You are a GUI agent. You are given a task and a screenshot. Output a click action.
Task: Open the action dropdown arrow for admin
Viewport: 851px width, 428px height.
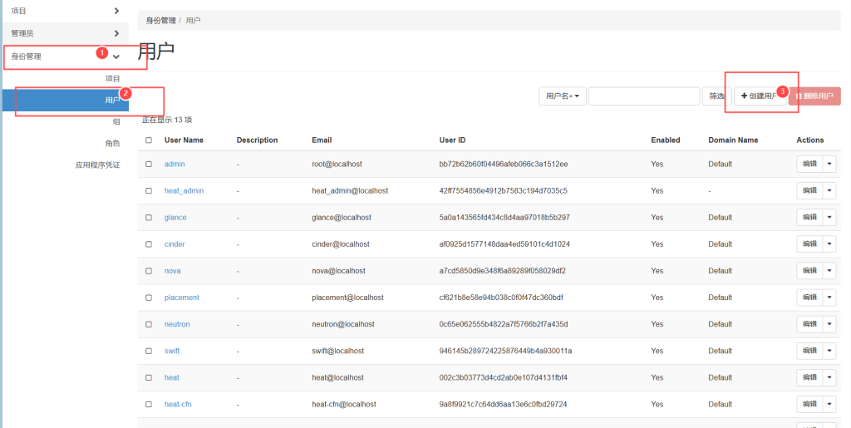829,164
